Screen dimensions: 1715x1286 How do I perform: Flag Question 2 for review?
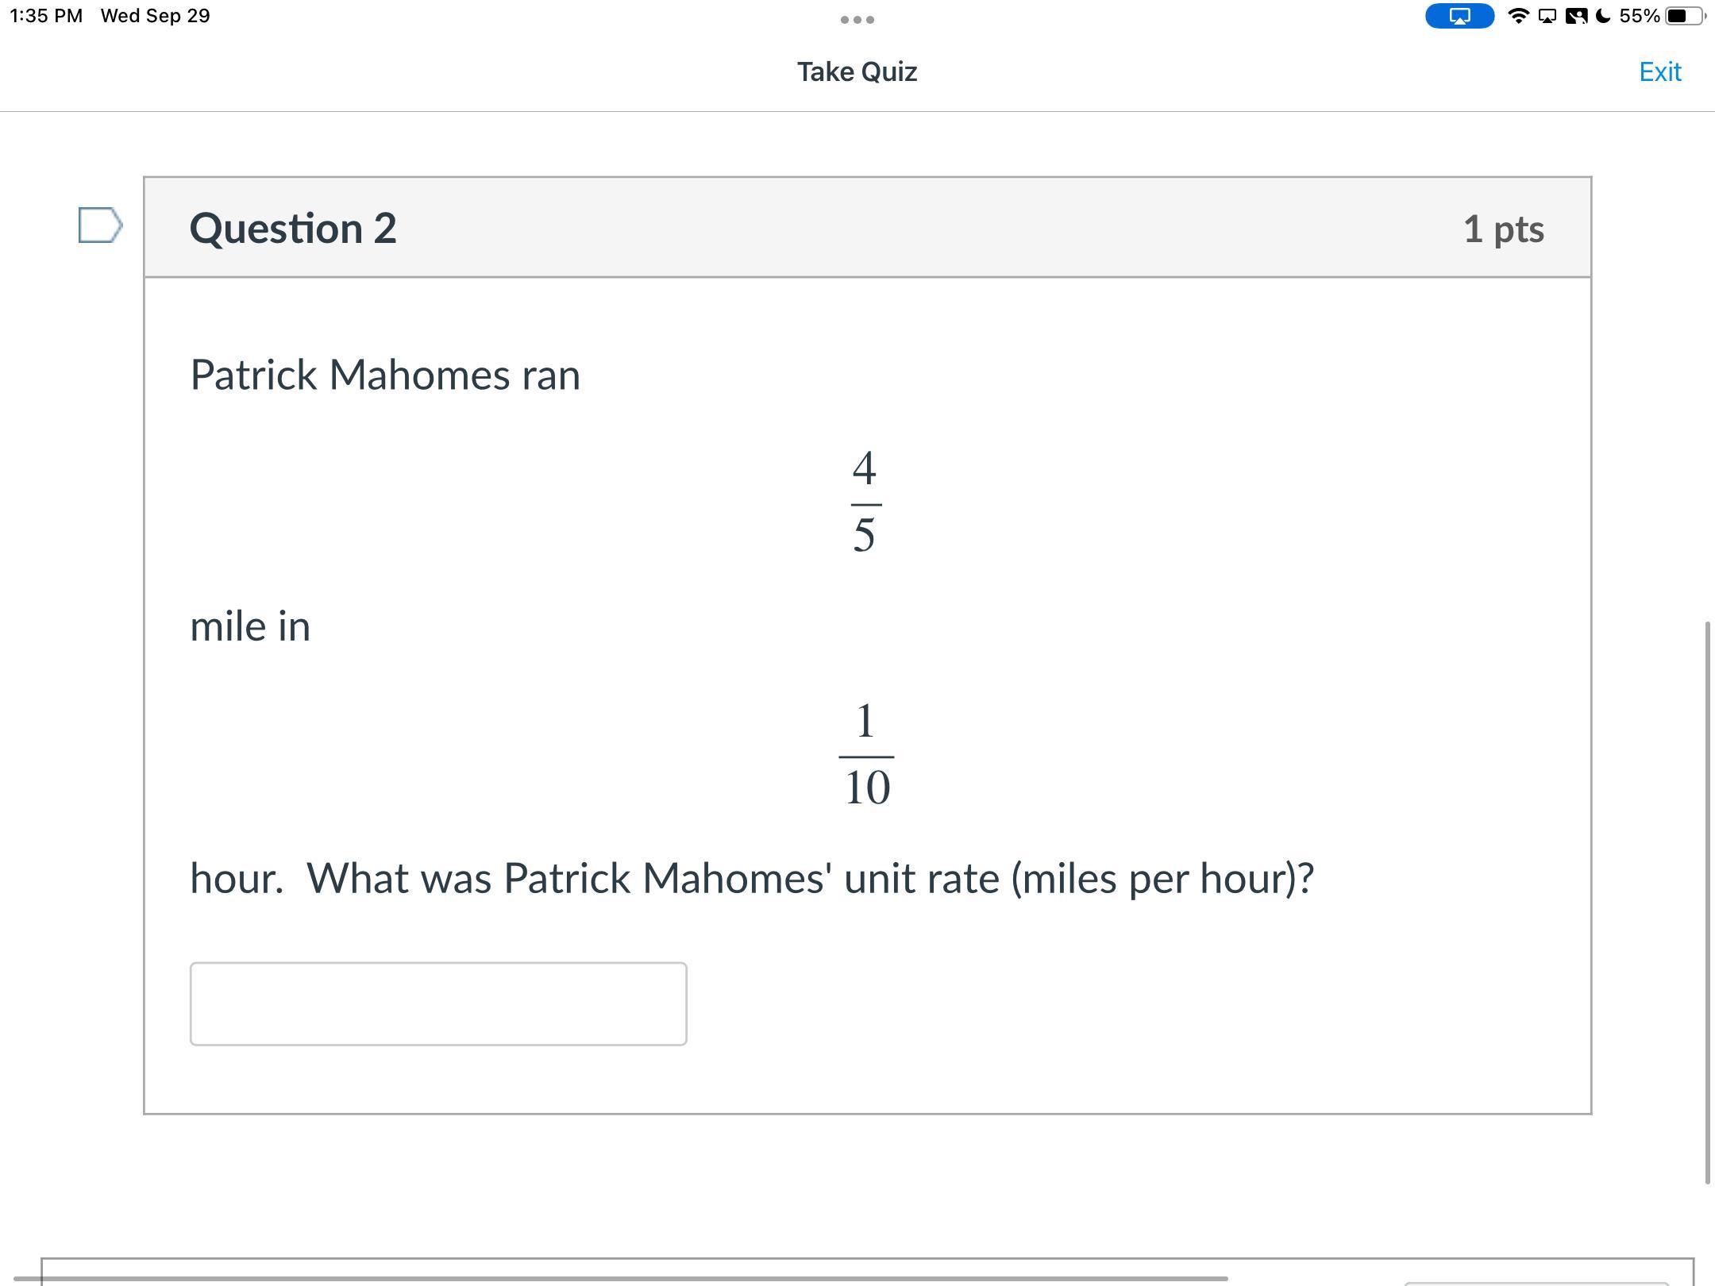pyautogui.click(x=100, y=225)
